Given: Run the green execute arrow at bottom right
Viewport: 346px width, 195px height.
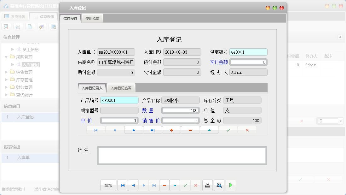Looking at the screenshot, I should [231, 185].
